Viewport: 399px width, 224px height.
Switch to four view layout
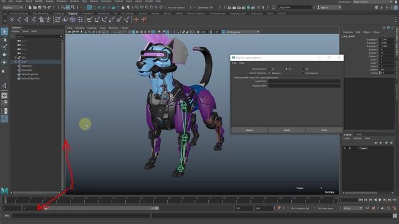pos(4,103)
